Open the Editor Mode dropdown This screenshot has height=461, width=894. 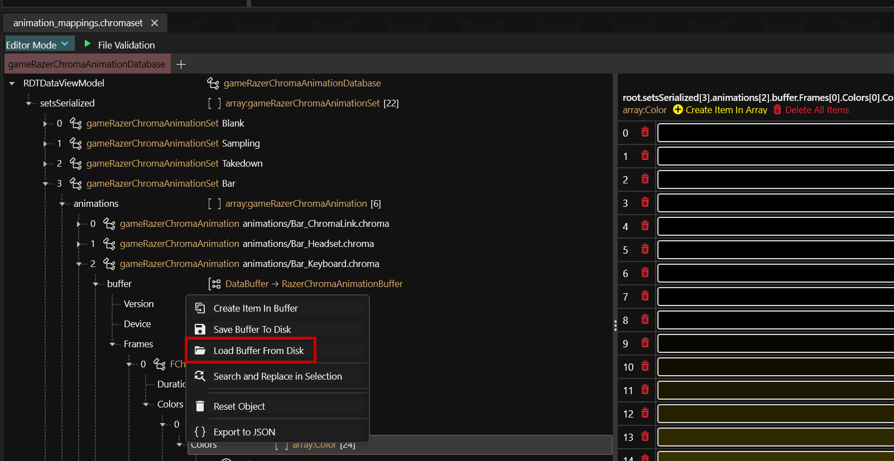pyautogui.click(x=39, y=45)
